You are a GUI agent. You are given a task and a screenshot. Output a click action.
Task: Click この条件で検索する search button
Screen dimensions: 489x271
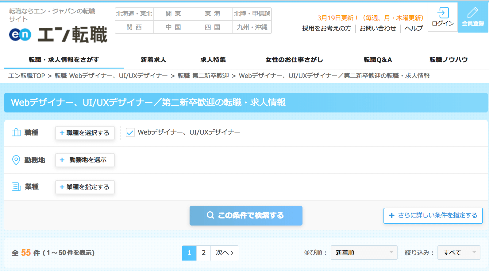click(x=246, y=215)
